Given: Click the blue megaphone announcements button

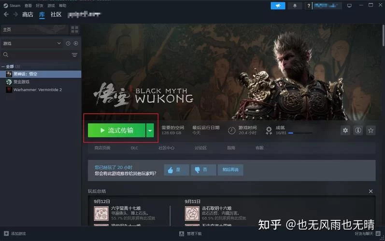Looking at the screenshot, I should click(278, 6).
